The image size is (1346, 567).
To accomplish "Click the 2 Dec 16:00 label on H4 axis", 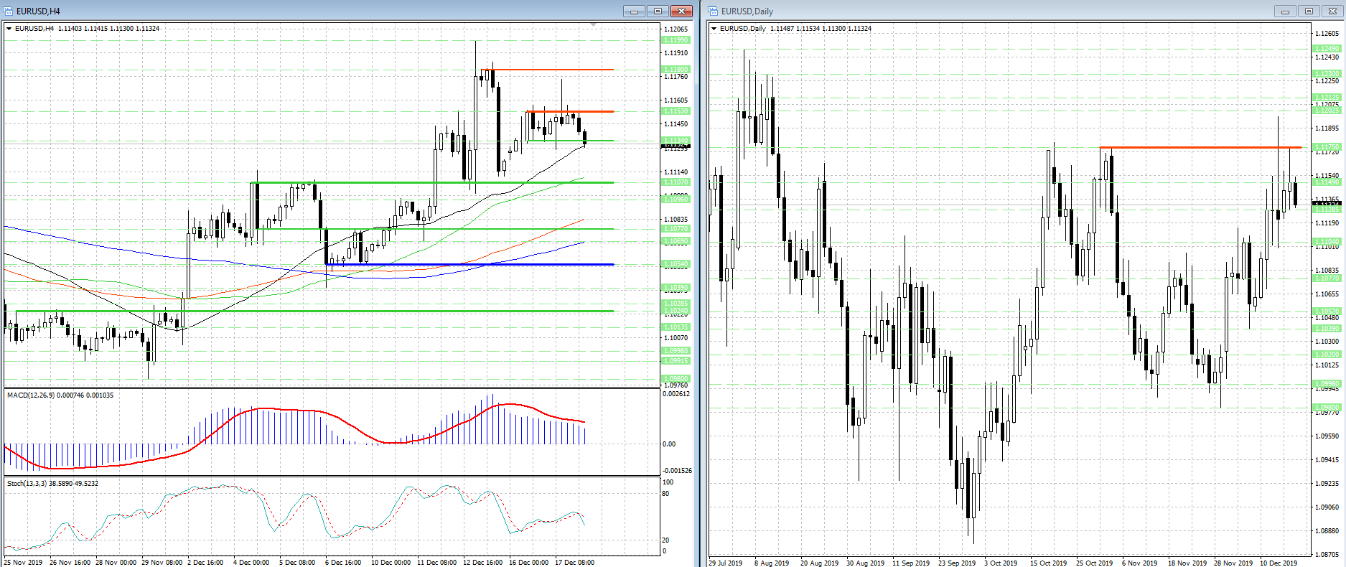I will pyautogui.click(x=205, y=563).
